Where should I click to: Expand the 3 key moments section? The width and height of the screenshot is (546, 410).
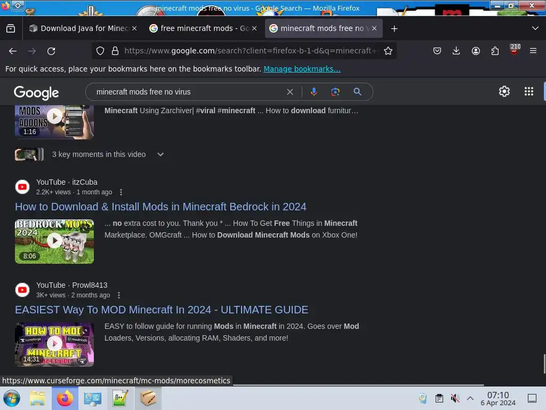point(160,154)
